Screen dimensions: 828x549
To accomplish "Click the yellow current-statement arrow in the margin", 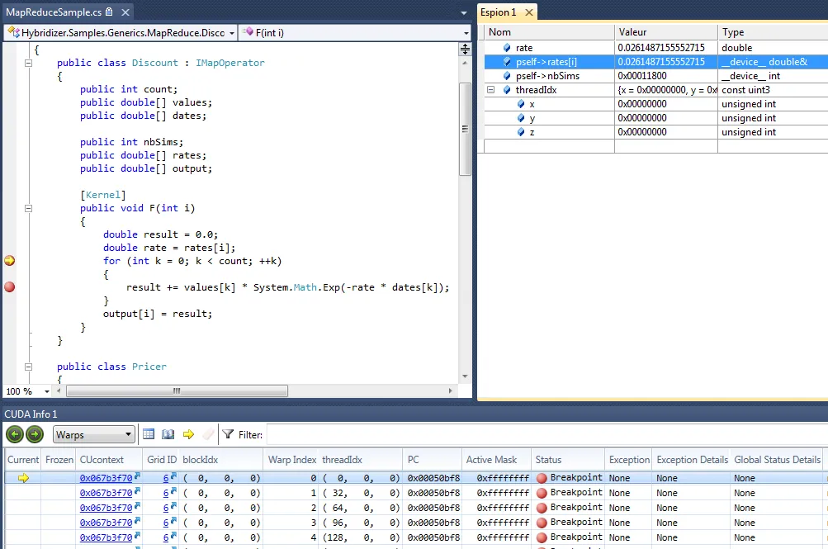I will (x=8, y=260).
